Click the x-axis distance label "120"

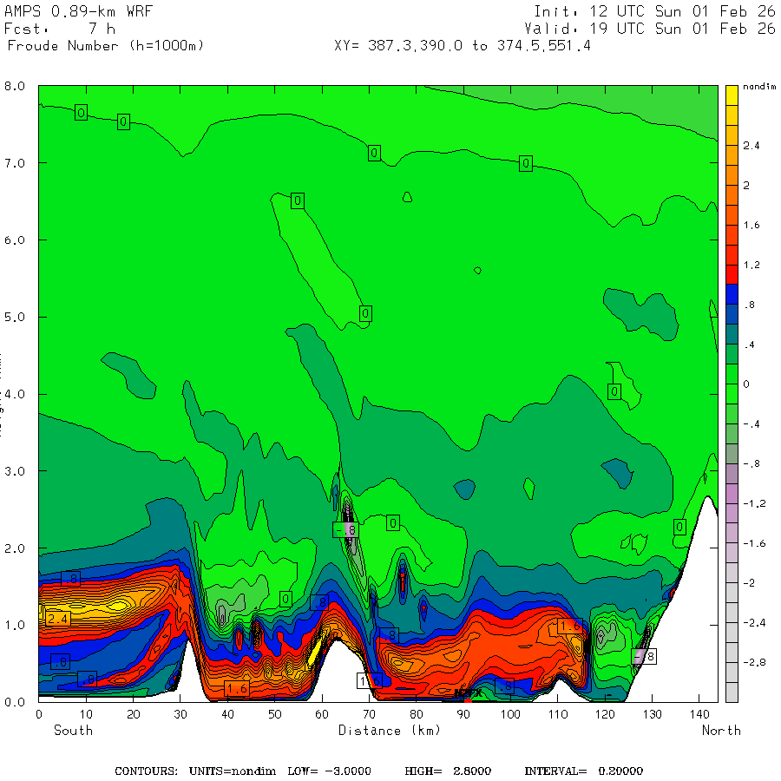point(605,715)
